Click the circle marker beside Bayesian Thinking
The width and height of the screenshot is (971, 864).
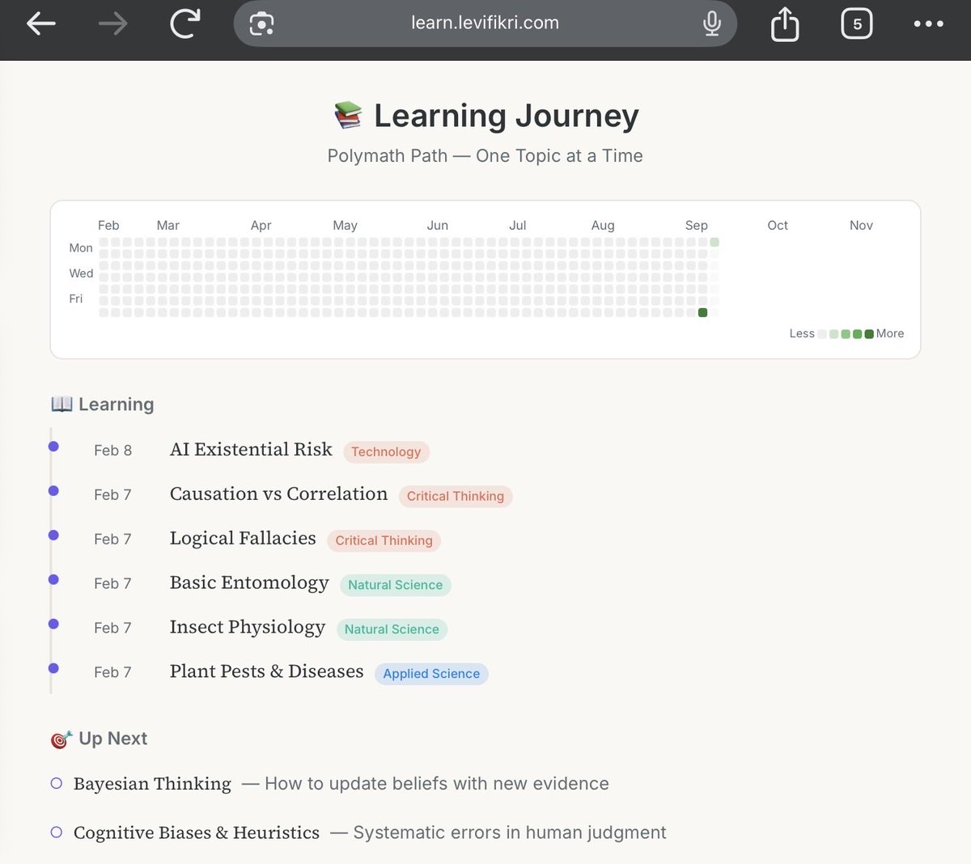tap(57, 783)
